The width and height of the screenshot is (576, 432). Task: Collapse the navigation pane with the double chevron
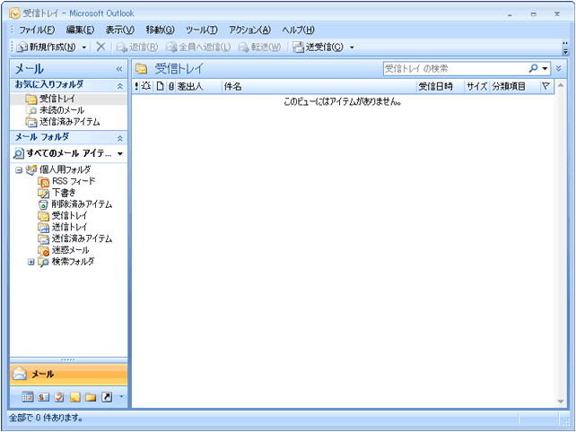click(119, 69)
